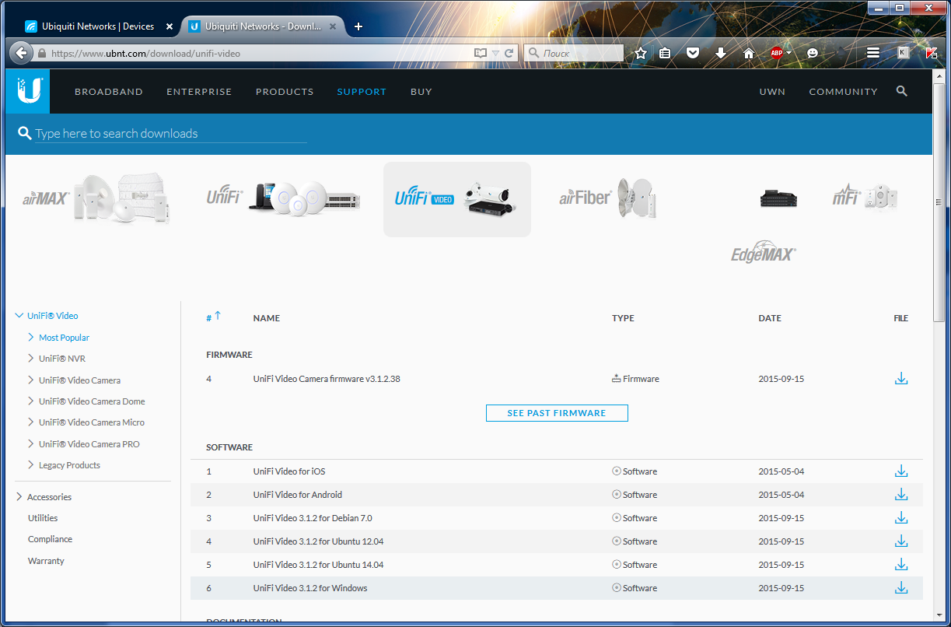Download UniFi Video for iOS file
The image size is (951, 627).
(900, 471)
